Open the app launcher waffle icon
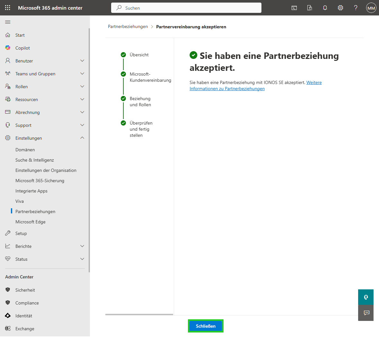Image resolution: width=379 pixels, height=337 pixels. [8, 8]
